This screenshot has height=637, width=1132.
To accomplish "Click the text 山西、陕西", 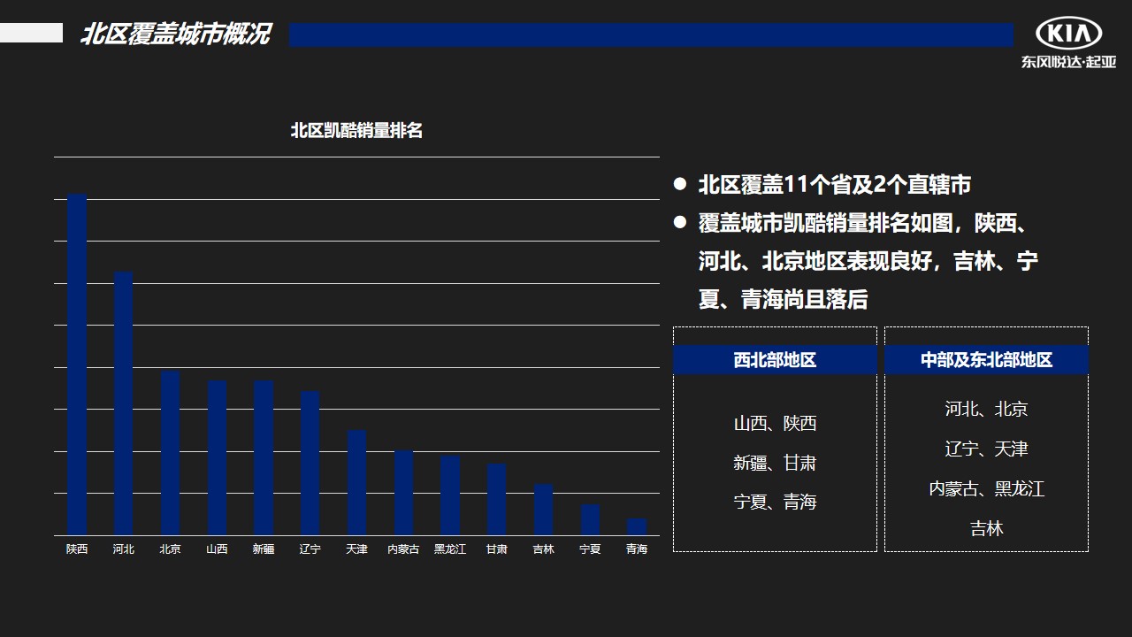I will tap(775, 423).
